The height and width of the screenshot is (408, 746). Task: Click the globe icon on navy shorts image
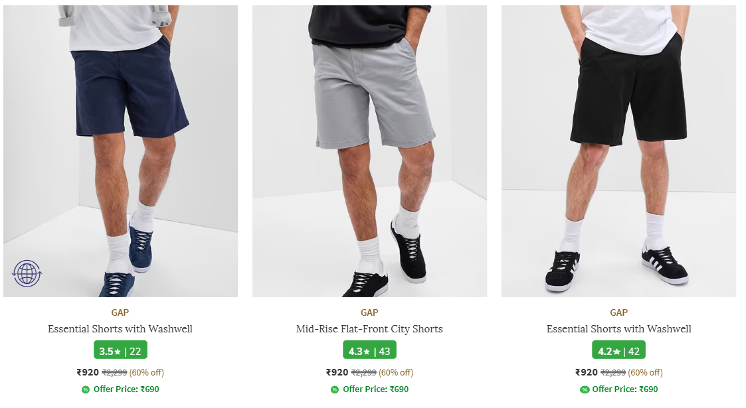pyautogui.click(x=27, y=273)
